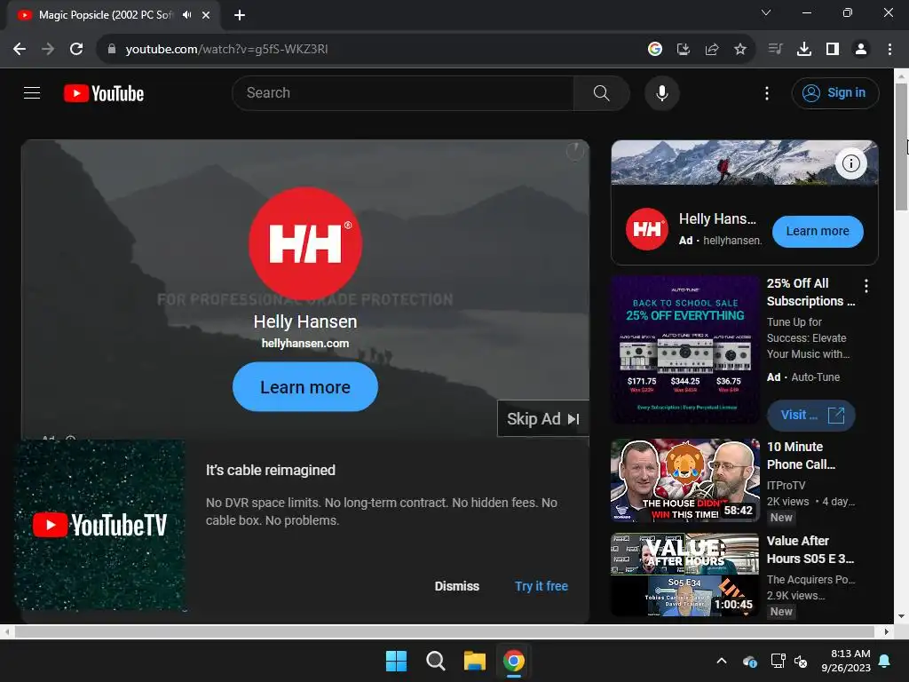
Task: Open notifications bell icon
Action: click(x=885, y=661)
